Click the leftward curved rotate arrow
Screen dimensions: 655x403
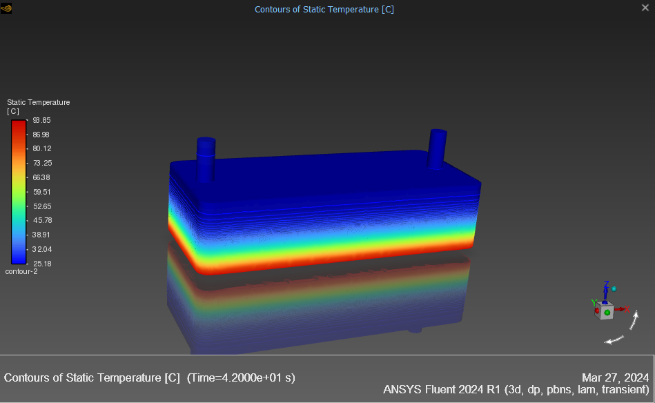tap(614, 339)
